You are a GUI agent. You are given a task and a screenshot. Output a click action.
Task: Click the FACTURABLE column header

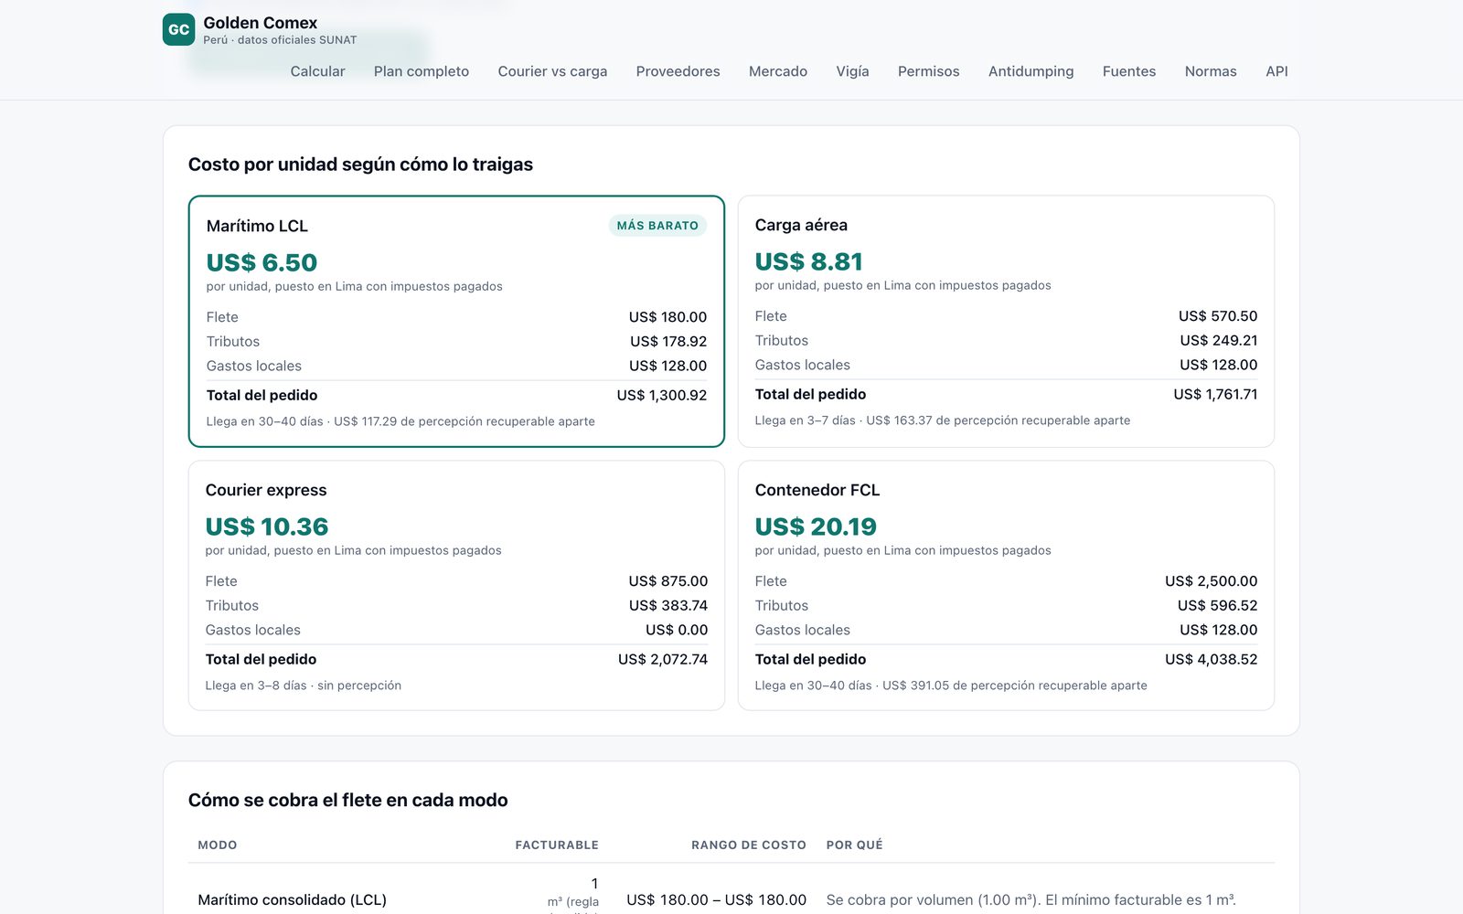556,845
